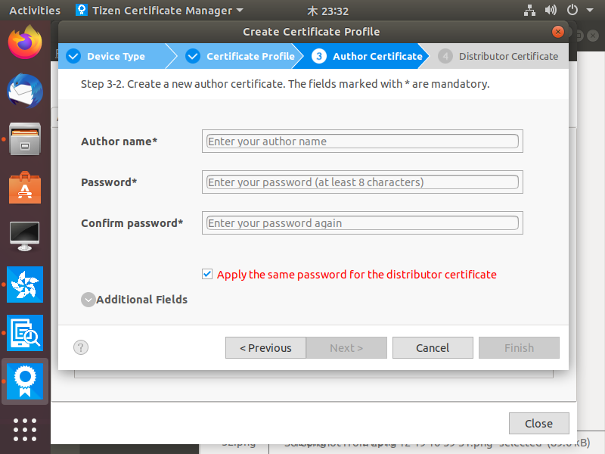Click the monitor display dock icon
This screenshot has width=605, height=454.
pos(25,236)
